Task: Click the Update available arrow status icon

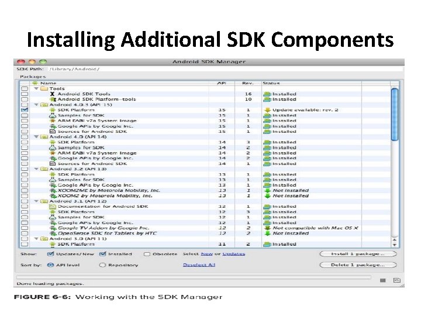Action: [x=267, y=110]
